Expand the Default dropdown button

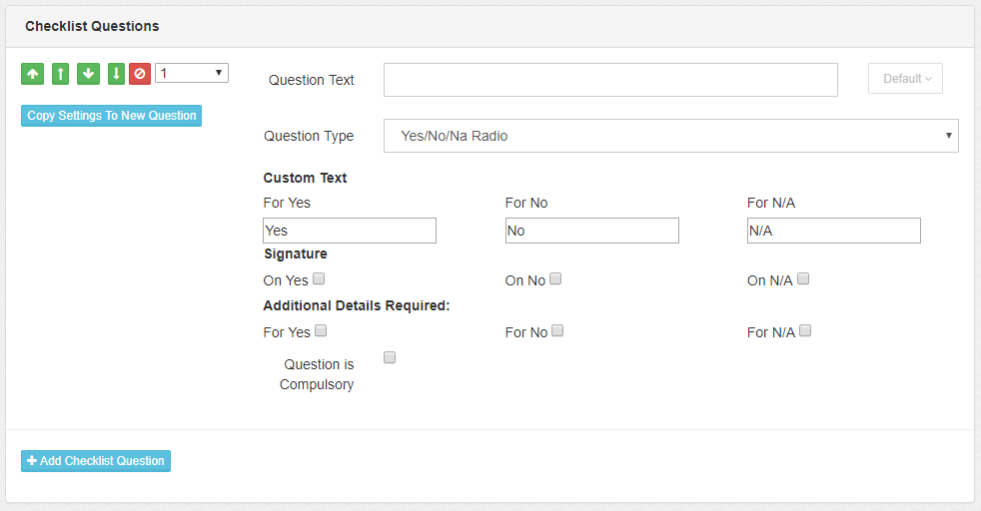905,79
